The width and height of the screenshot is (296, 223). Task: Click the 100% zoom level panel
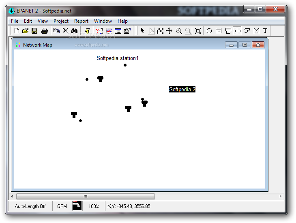[x=94, y=206]
